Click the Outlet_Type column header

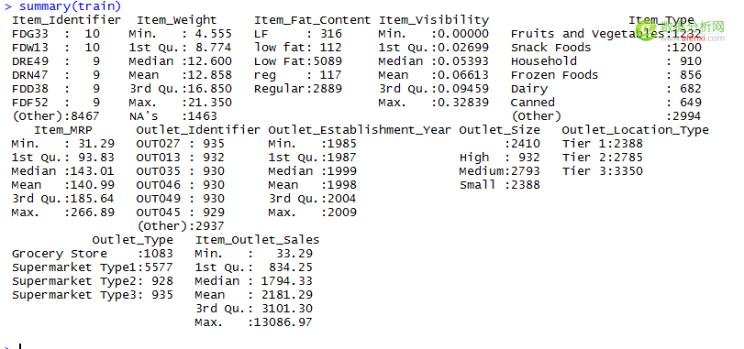tap(133, 240)
